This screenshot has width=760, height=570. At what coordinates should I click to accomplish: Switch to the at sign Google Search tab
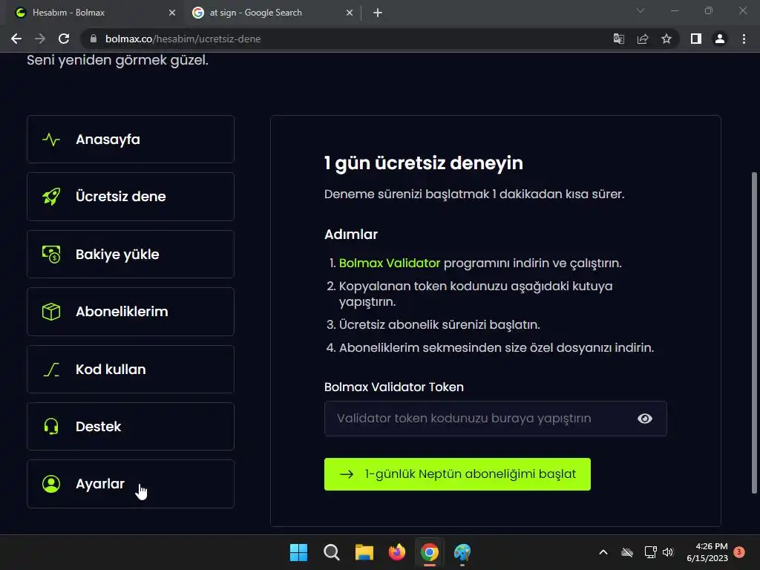tap(272, 13)
